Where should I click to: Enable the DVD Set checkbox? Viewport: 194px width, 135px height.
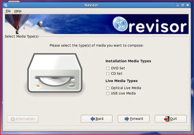108,68
